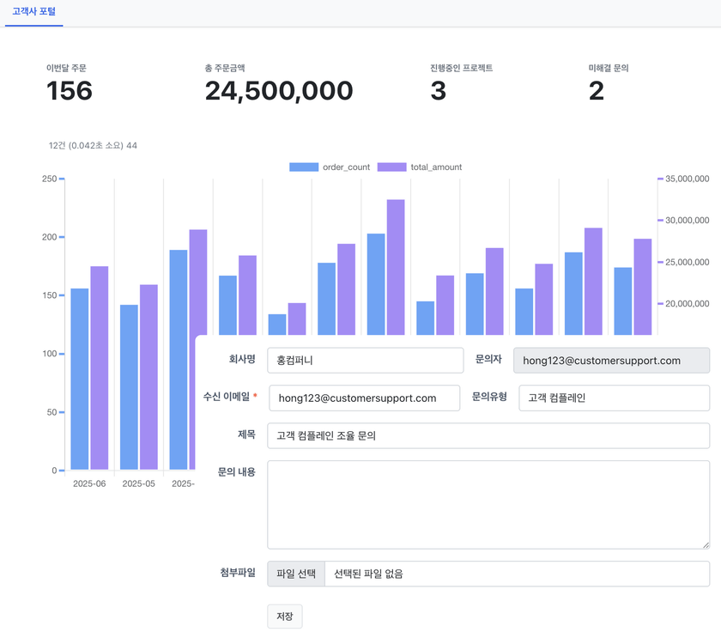Click inside the 문의 내용 text area
721x638 pixels.
(x=488, y=504)
